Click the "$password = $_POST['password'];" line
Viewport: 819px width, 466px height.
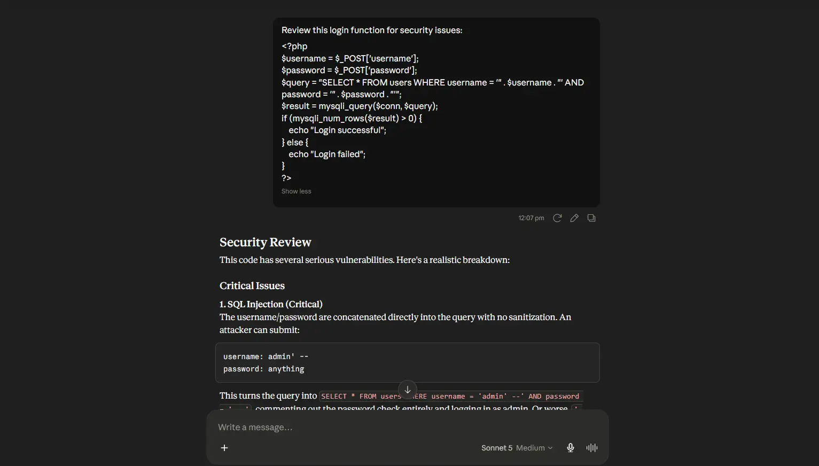349,70
